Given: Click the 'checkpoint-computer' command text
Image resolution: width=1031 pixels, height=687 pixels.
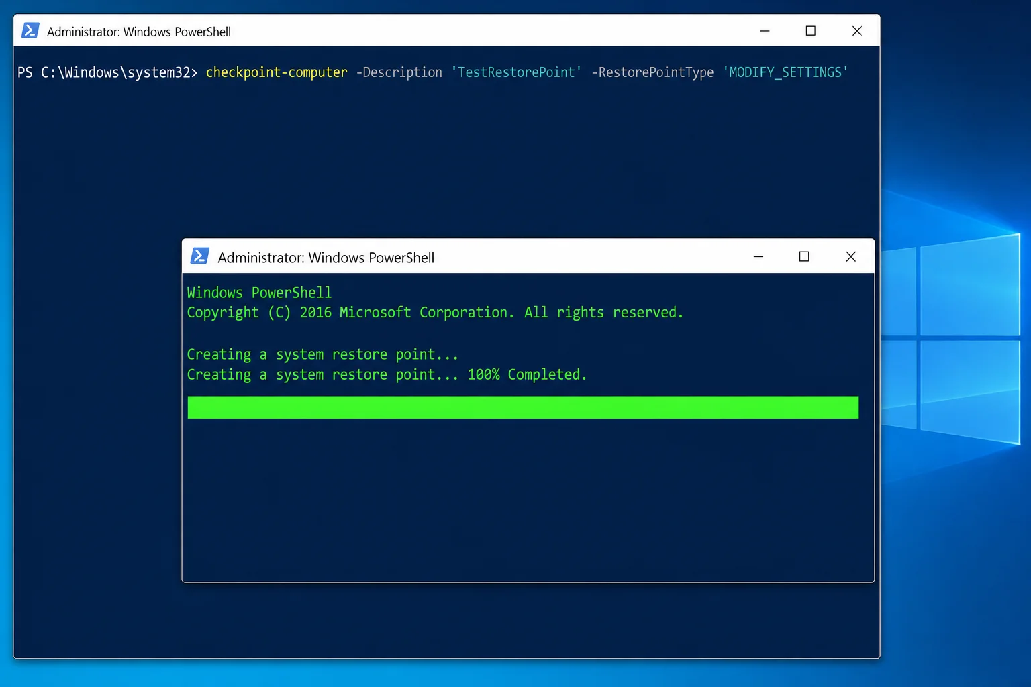Looking at the screenshot, I should 277,72.
